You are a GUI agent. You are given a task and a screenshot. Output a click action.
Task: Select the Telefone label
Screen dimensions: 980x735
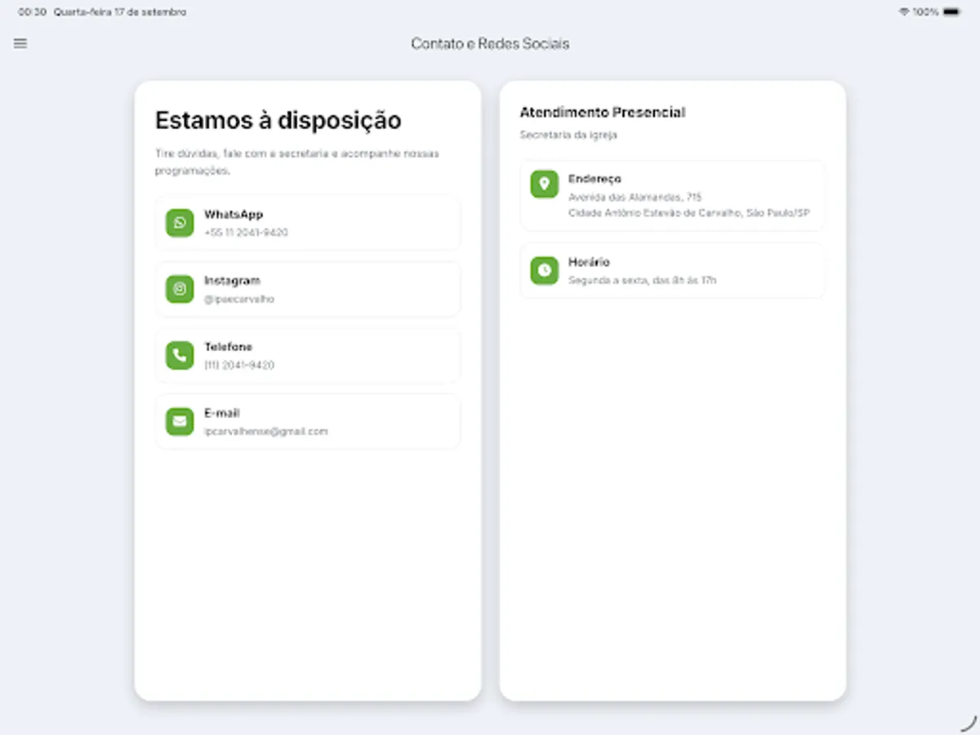pyautogui.click(x=228, y=347)
